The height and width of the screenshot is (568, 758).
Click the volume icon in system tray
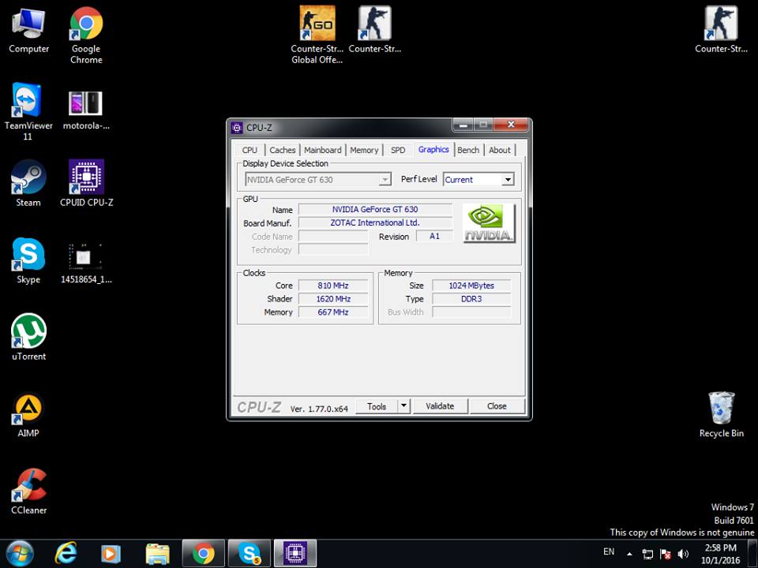click(x=683, y=554)
